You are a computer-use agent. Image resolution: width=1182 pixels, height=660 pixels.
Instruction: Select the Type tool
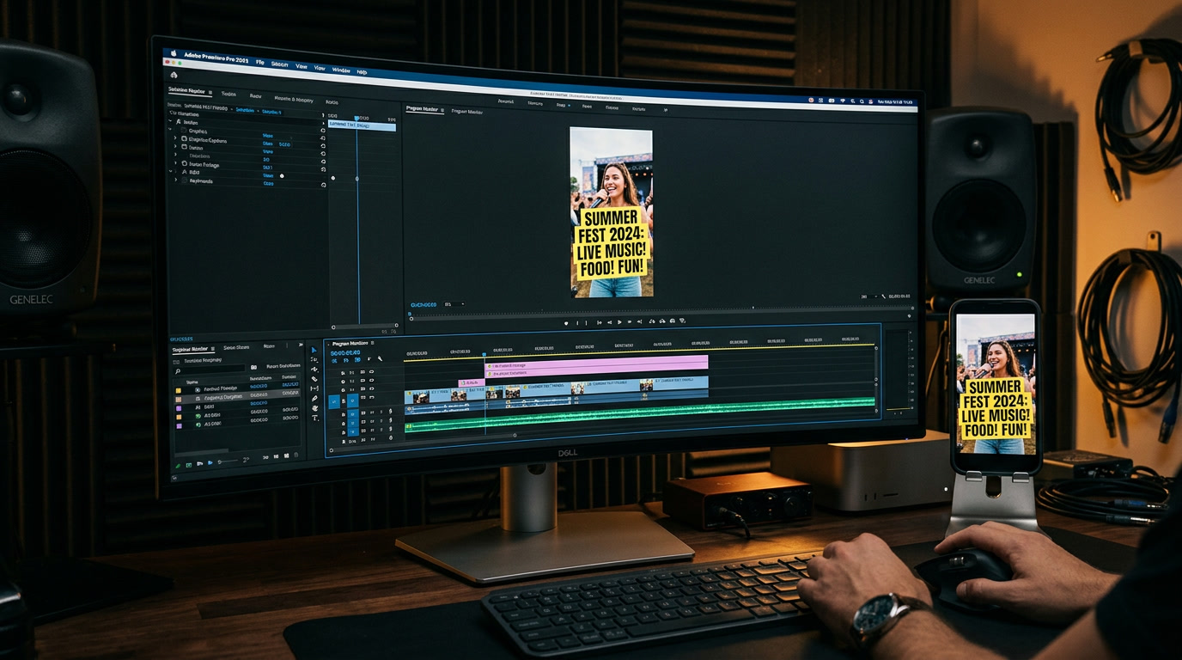point(314,418)
